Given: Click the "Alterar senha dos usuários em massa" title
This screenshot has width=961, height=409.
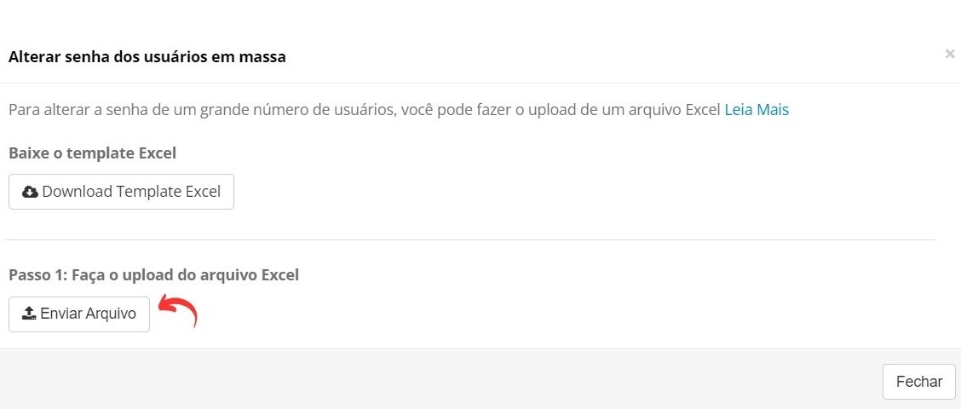Looking at the screenshot, I should (x=147, y=57).
